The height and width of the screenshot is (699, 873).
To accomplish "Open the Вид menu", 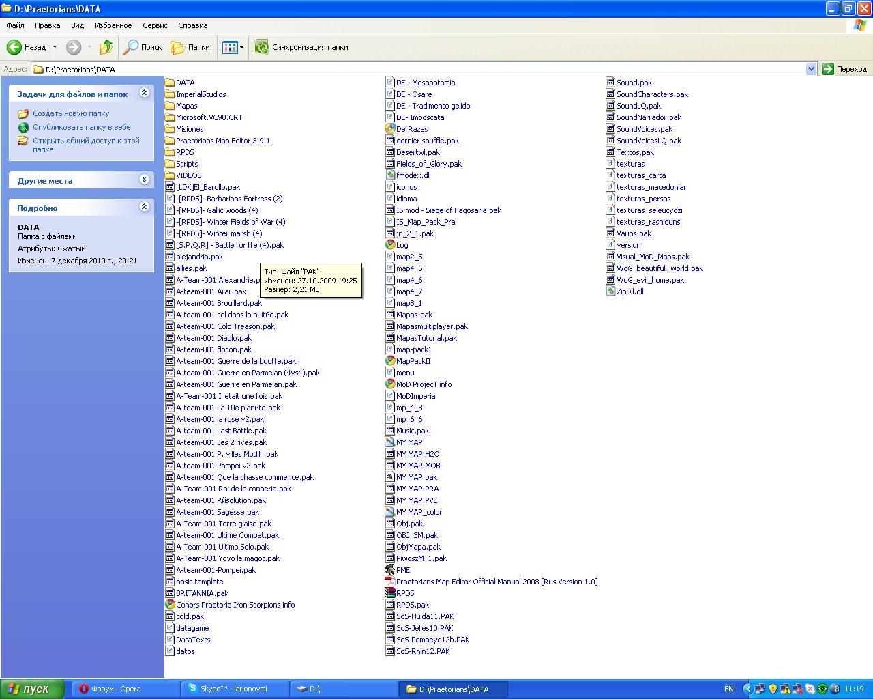I will click(x=78, y=25).
